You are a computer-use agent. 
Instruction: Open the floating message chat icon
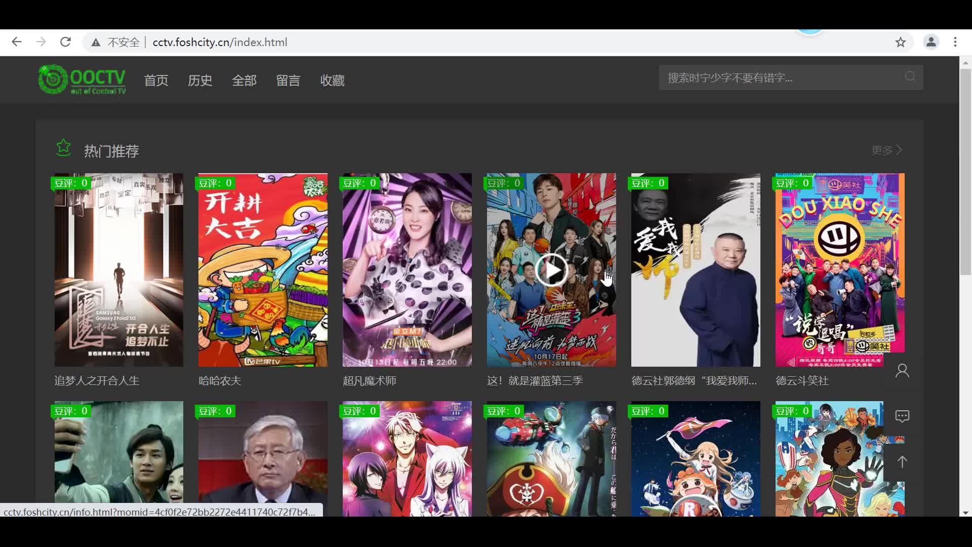click(x=902, y=416)
